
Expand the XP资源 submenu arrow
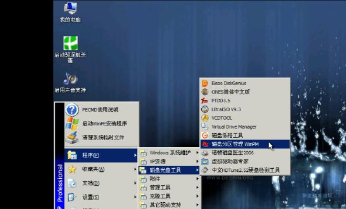[197, 161]
